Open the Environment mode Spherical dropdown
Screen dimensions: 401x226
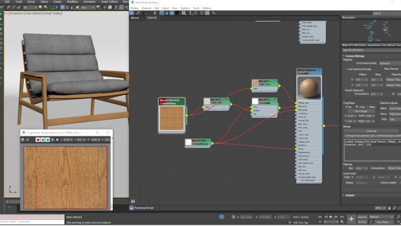(x=390, y=63)
